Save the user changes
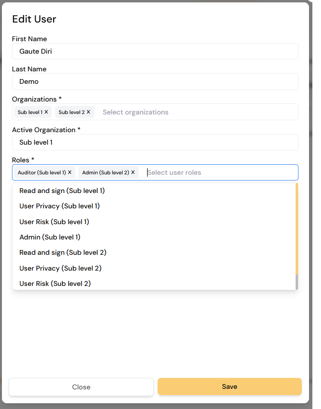 229,386
